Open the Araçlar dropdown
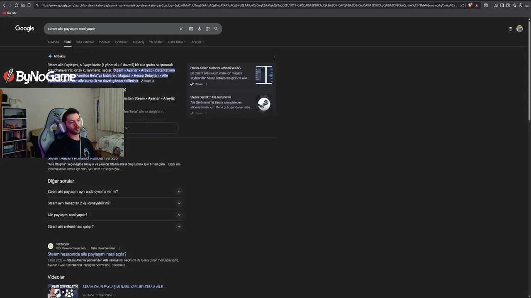This screenshot has width=531, height=298. (197, 42)
